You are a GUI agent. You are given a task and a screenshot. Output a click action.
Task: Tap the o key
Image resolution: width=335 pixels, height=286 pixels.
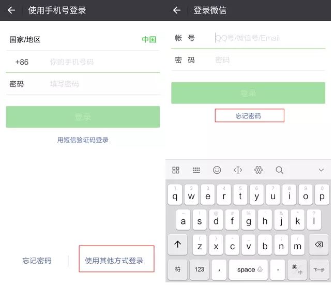coord(306,195)
